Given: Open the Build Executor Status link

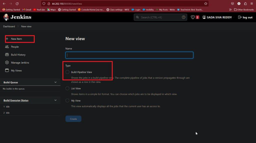Looking at the screenshot, I should click(x=16, y=100).
